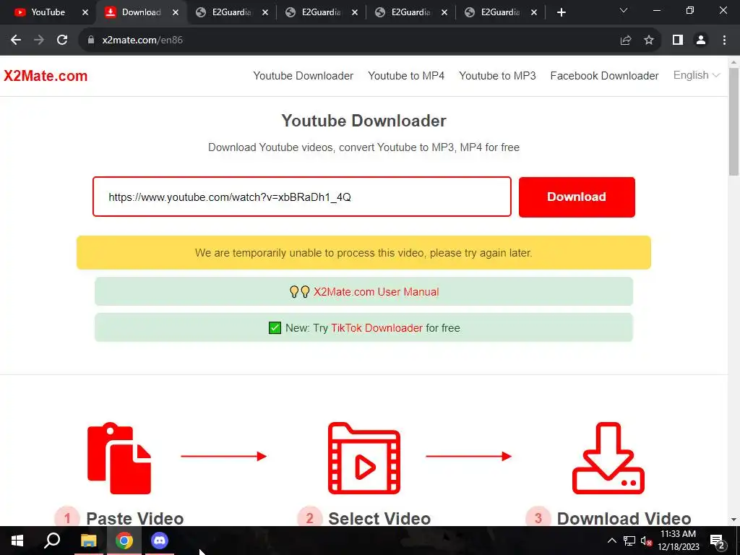The width and height of the screenshot is (740, 555).
Task: Click the Select Video film icon
Action: pos(364,457)
